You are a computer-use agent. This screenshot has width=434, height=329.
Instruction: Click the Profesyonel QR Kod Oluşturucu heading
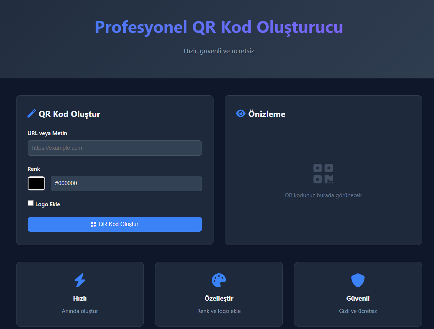coord(218,27)
